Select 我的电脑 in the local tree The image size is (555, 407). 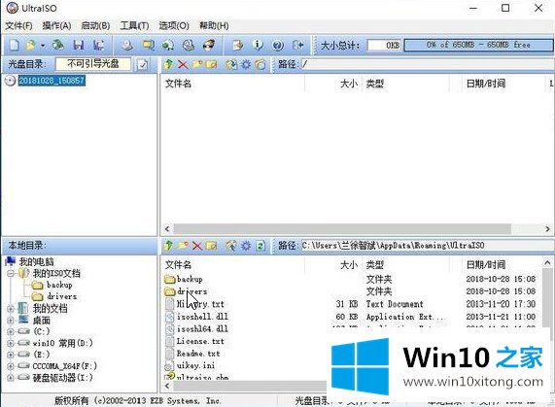pyautogui.click(x=36, y=261)
